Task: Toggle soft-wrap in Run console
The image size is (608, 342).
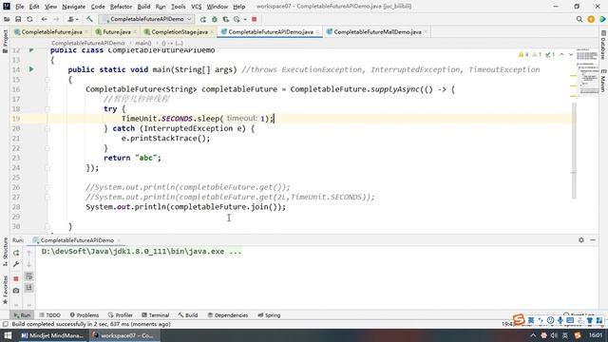Action: [x=28, y=276]
